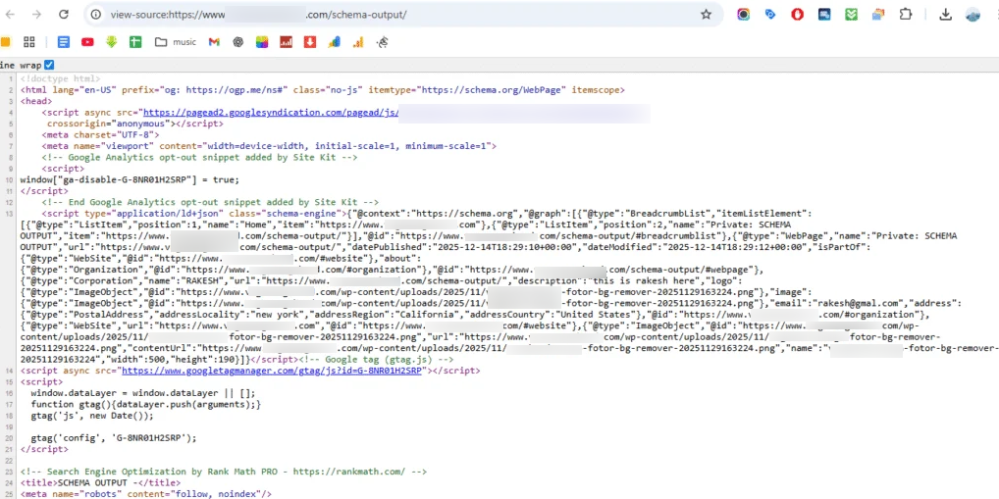
Task: Open the blue tag extension
Action: click(770, 14)
